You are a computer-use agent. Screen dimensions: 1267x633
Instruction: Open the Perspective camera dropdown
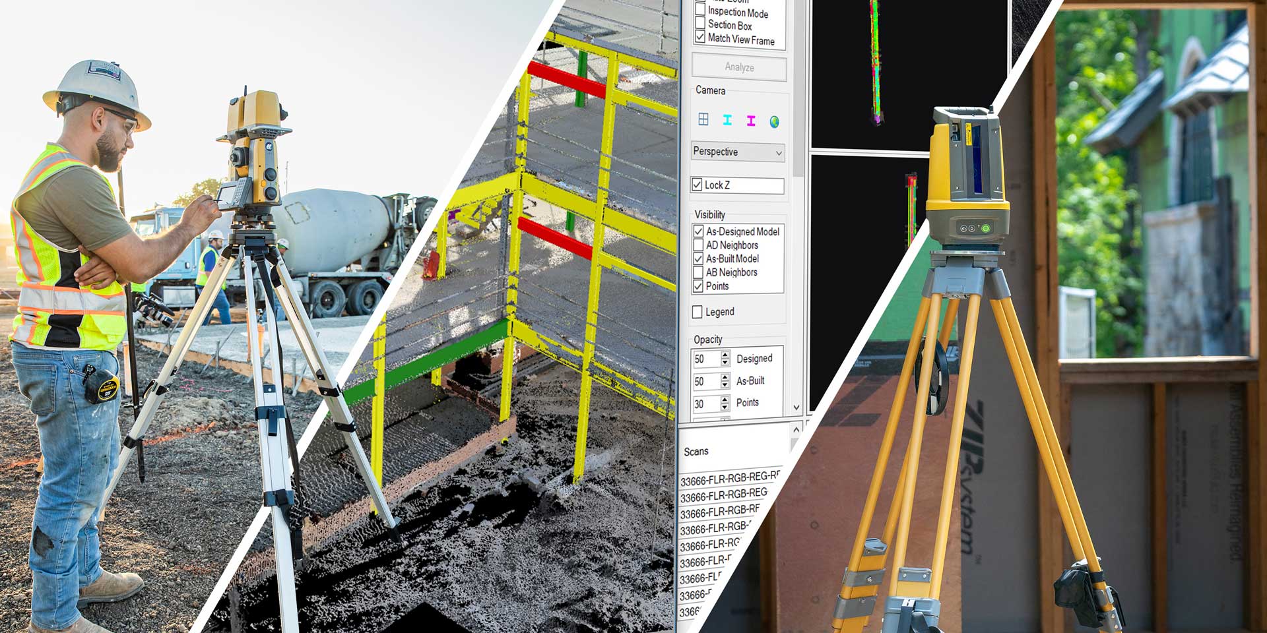coord(737,152)
